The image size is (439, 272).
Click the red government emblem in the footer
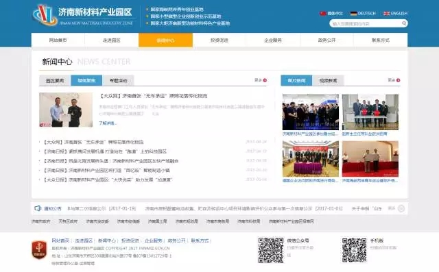click(x=39, y=249)
